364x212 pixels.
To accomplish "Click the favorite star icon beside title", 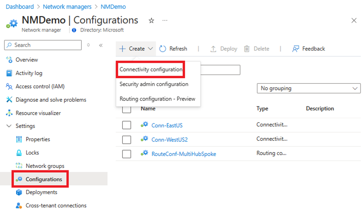I will coord(151,21).
